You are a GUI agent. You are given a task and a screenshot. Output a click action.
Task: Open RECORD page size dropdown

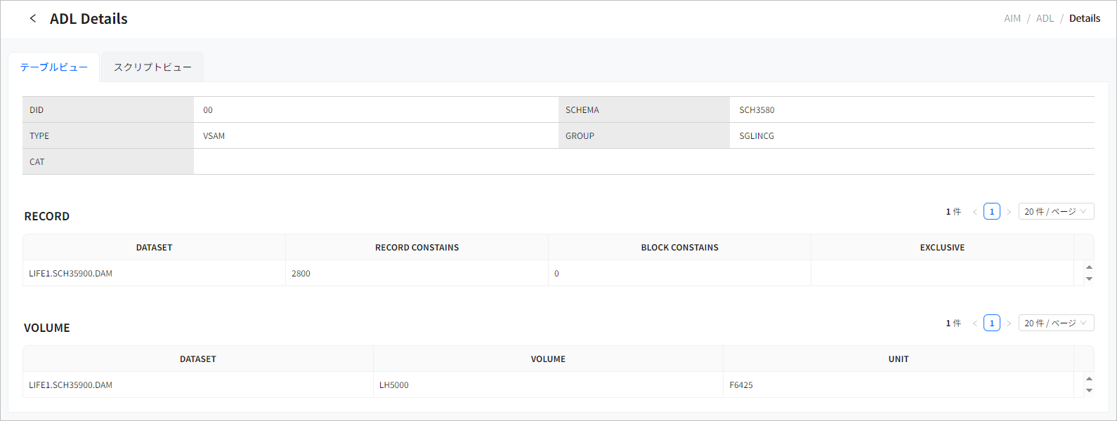[x=1056, y=212]
